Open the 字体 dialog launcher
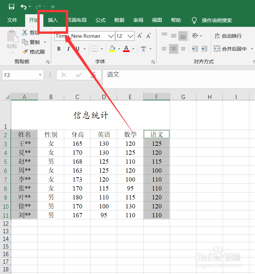The image size is (255, 274). [x=153, y=62]
